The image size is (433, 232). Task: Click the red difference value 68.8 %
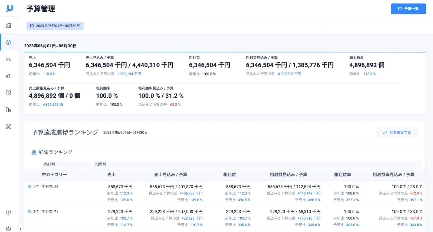click(x=175, y=104)
